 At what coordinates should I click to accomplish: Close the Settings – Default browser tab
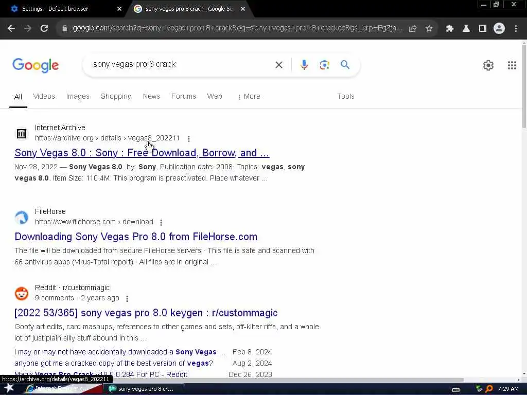pyautogui.click(x=119, y=9)
